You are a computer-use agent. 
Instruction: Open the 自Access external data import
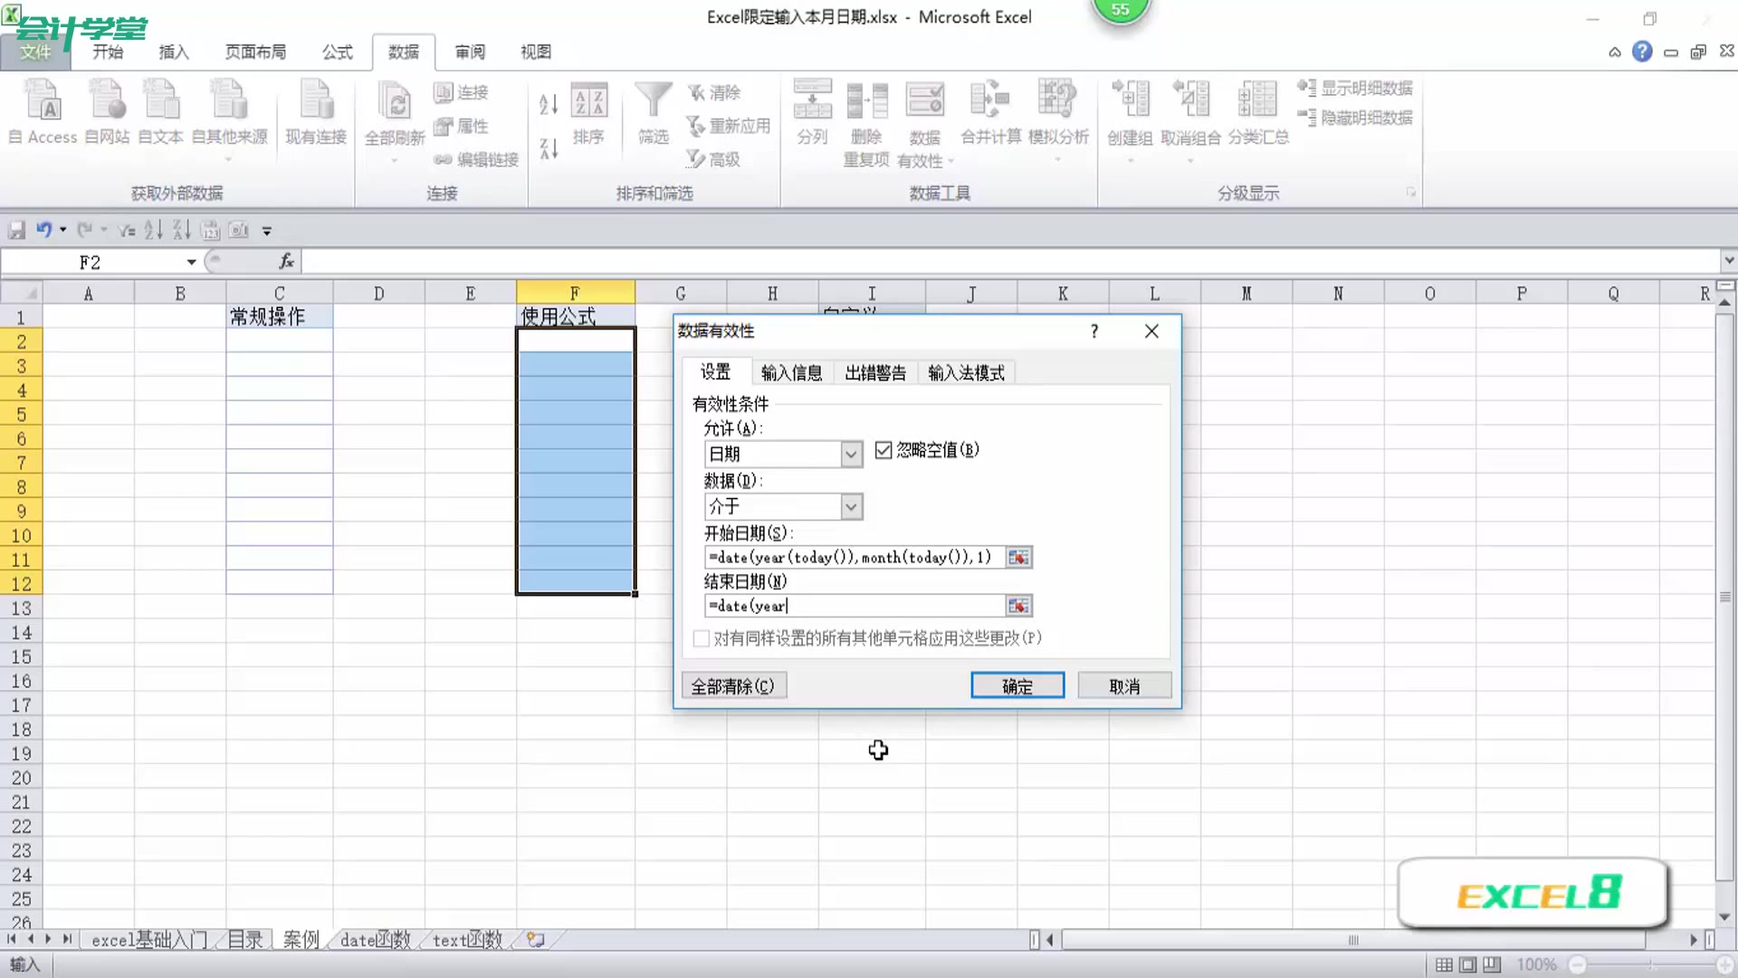(x=42, y=113)
